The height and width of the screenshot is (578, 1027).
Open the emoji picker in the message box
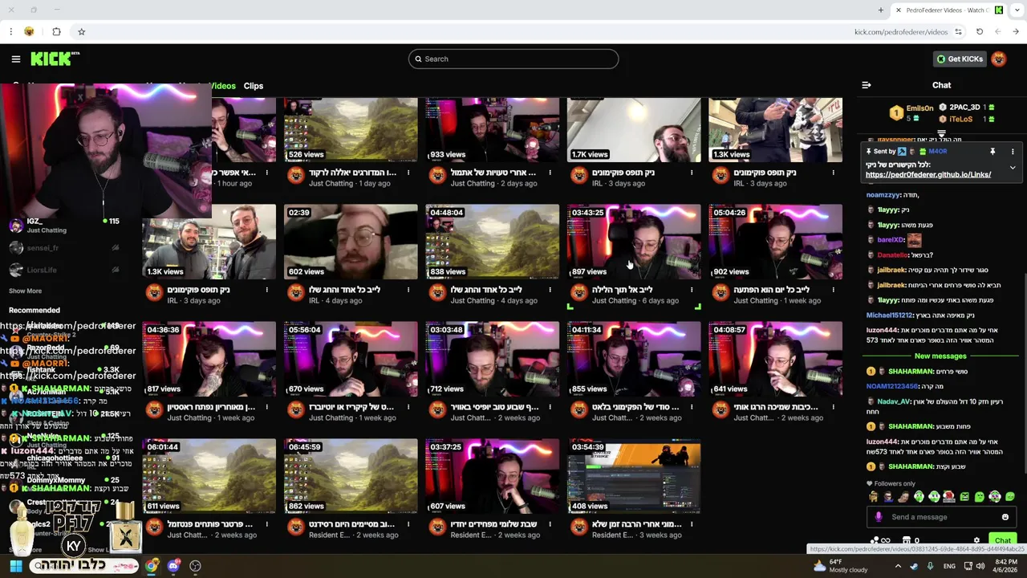pyautogui.click(x=1005, y=517)
